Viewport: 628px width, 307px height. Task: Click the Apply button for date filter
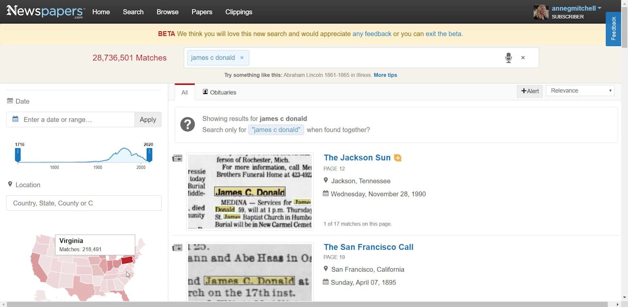(148, 119)
